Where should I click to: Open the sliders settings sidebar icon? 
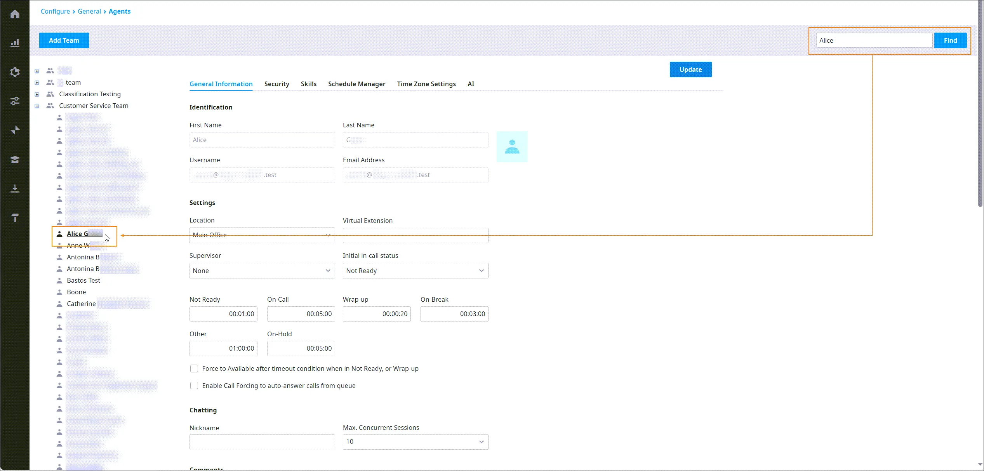(15, 101)
